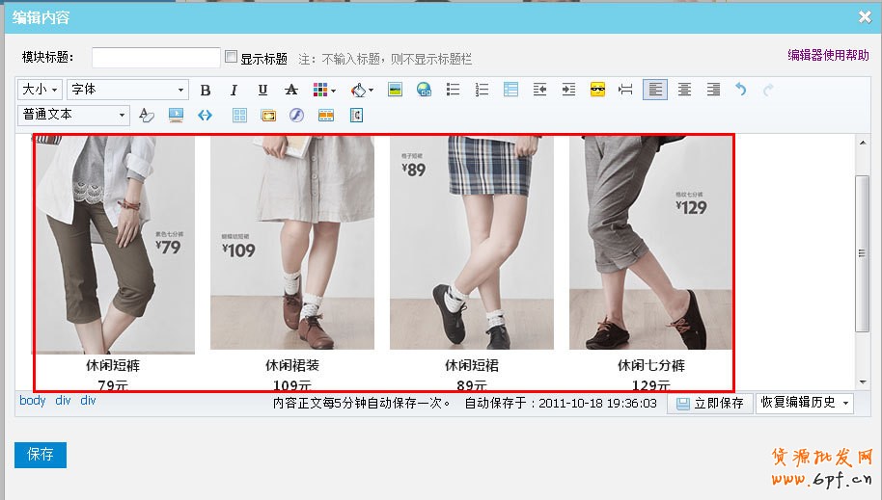This screenshot has height=500, width=882.
Task: Toggle left text alignment
Action: click(x=655, y=90)
